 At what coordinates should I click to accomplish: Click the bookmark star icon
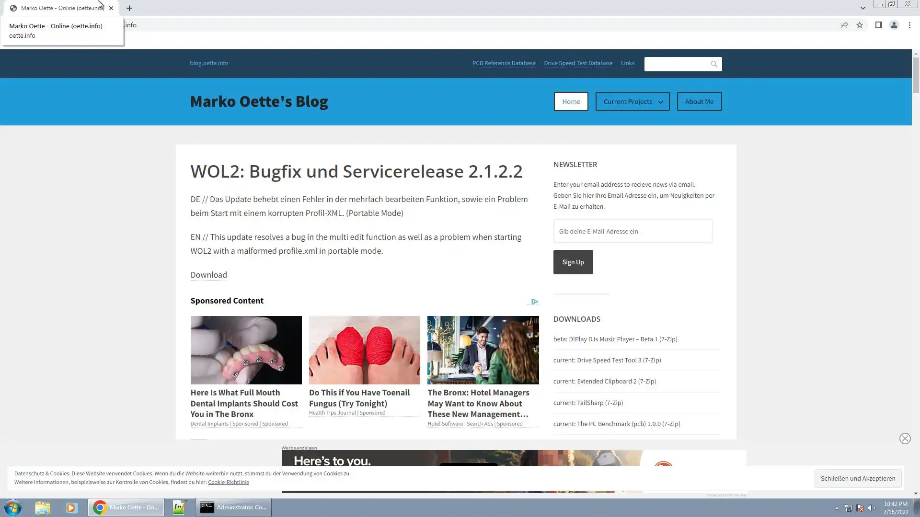(860, 25)
